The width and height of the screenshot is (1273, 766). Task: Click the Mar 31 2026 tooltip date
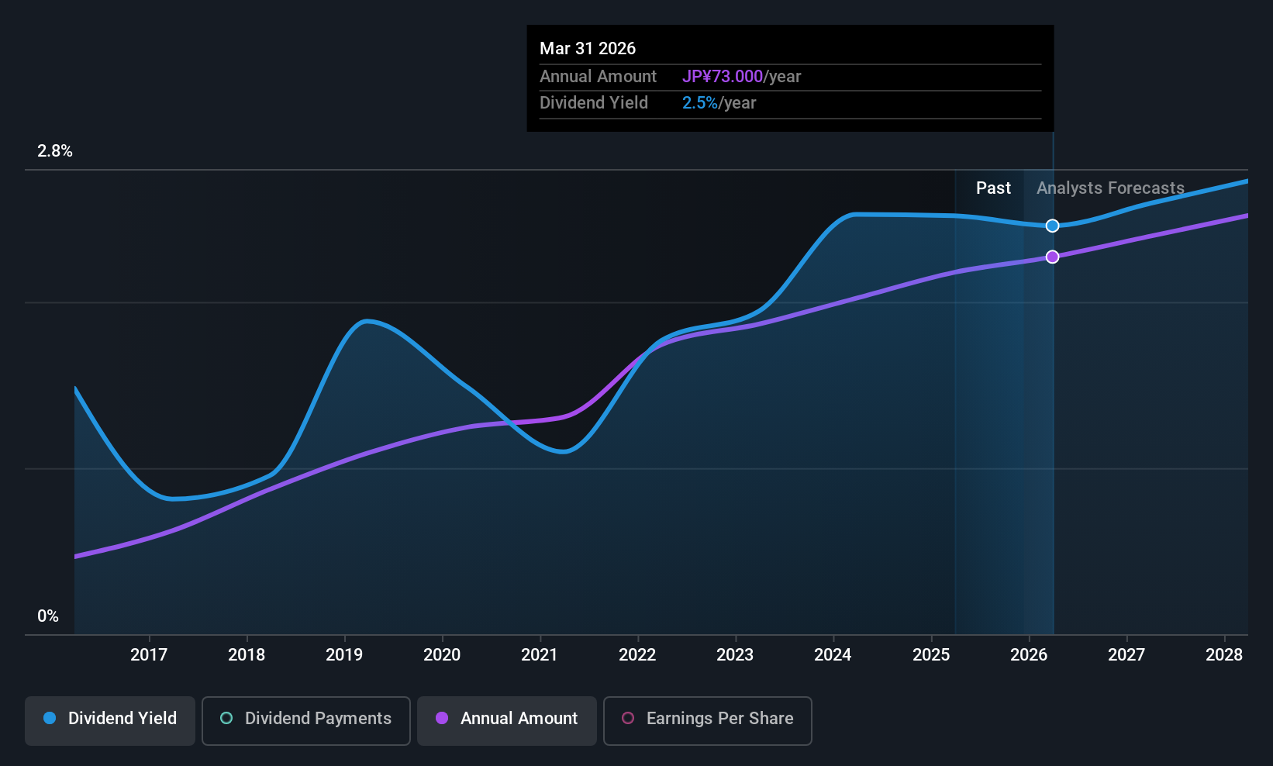(x=588, y=48)
